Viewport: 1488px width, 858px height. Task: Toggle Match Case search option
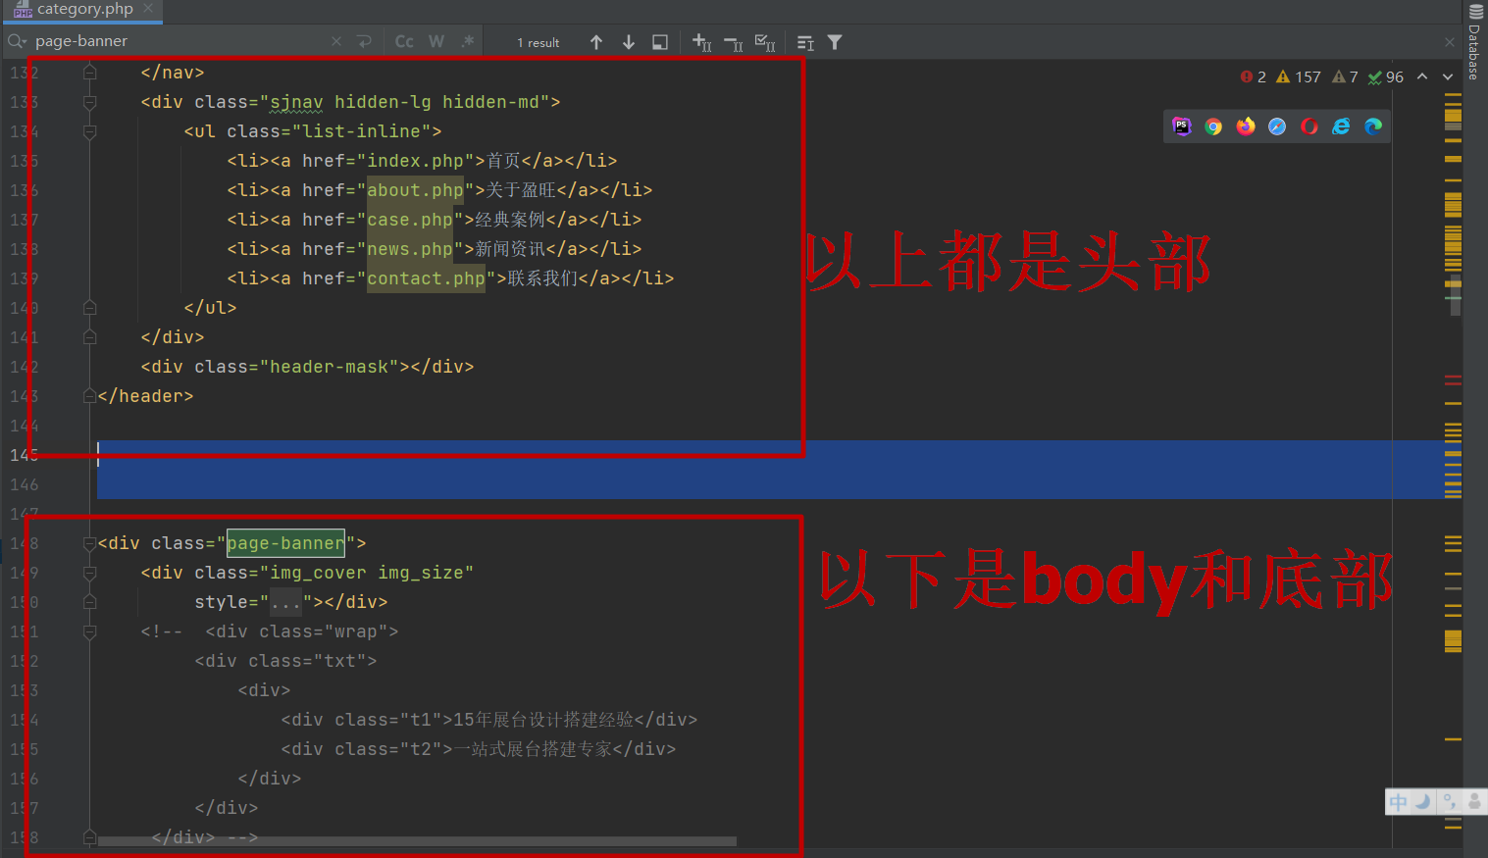click(404, 41)
